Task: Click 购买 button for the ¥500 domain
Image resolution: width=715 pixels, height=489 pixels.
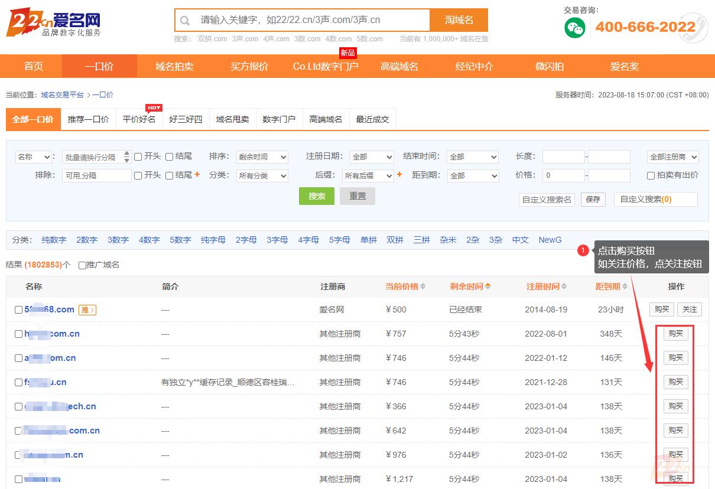Action: click(661, 309)
